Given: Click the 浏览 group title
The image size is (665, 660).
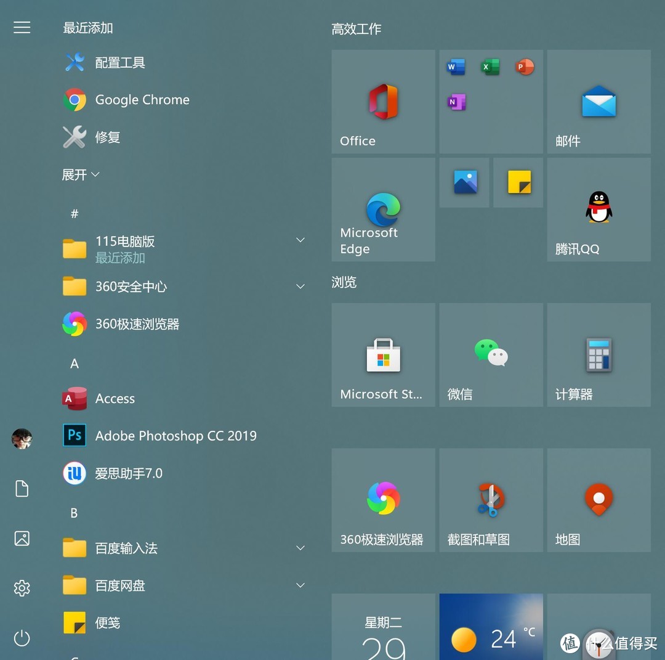Looking at the screenshot, I should 344,282.
